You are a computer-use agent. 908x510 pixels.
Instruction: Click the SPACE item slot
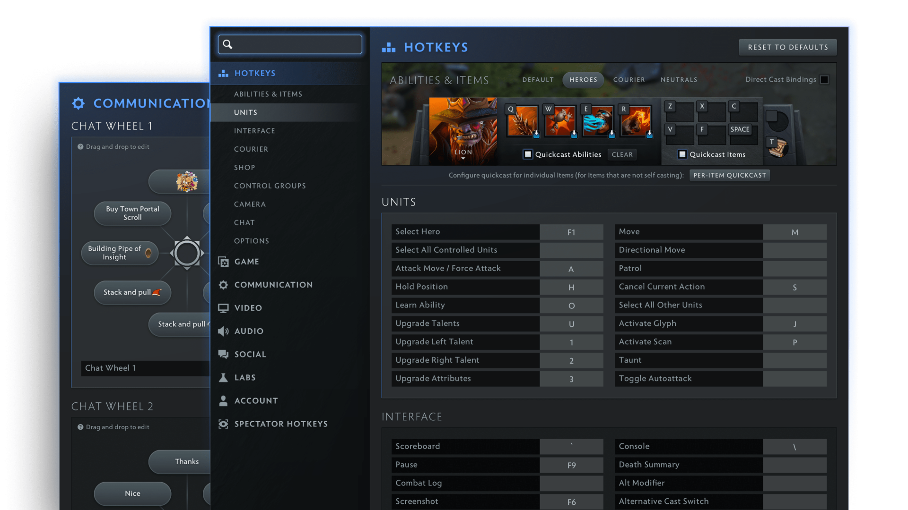[743, 135]
